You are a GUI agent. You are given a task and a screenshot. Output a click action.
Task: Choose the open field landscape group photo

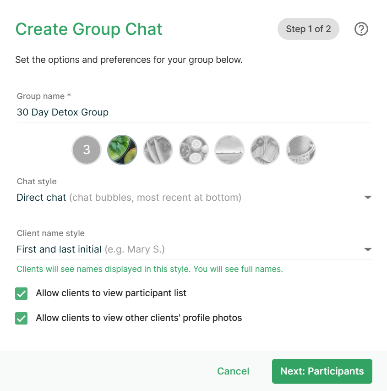(x=229, y=150)
